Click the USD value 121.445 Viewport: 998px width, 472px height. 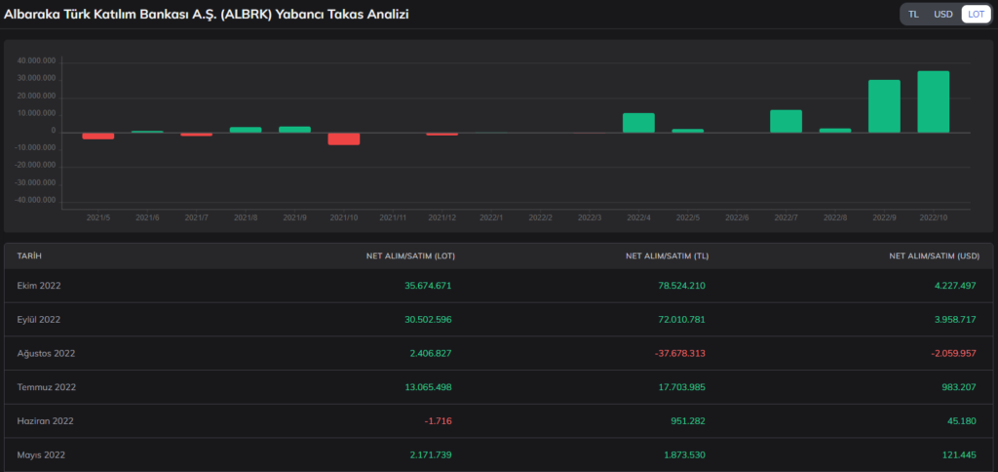[x=960, y=454]
